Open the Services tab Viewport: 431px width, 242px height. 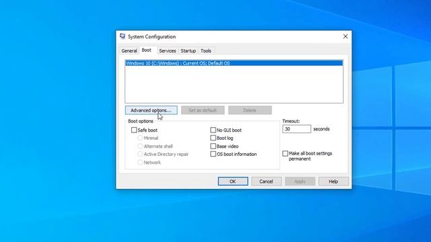[168, 51]
